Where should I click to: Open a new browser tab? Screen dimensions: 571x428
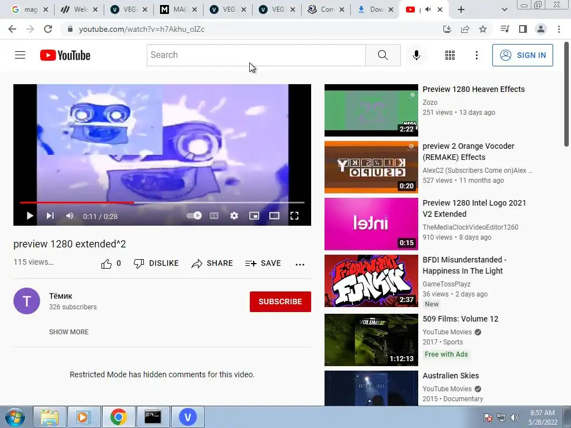pyautogui.click(x=461, y=9)
